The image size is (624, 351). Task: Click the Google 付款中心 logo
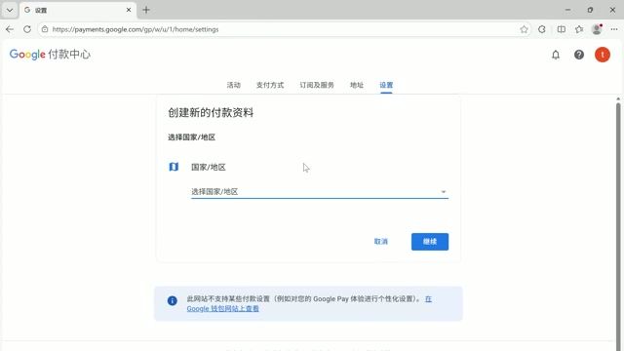[x=50, y=55]
